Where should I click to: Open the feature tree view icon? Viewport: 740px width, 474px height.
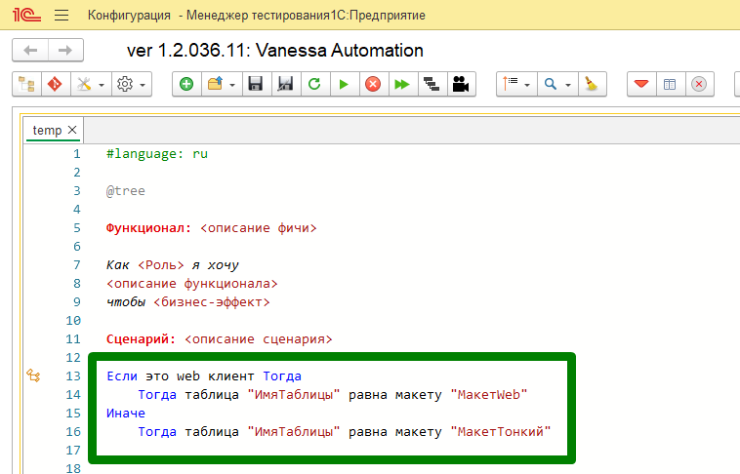click(27, 85)
